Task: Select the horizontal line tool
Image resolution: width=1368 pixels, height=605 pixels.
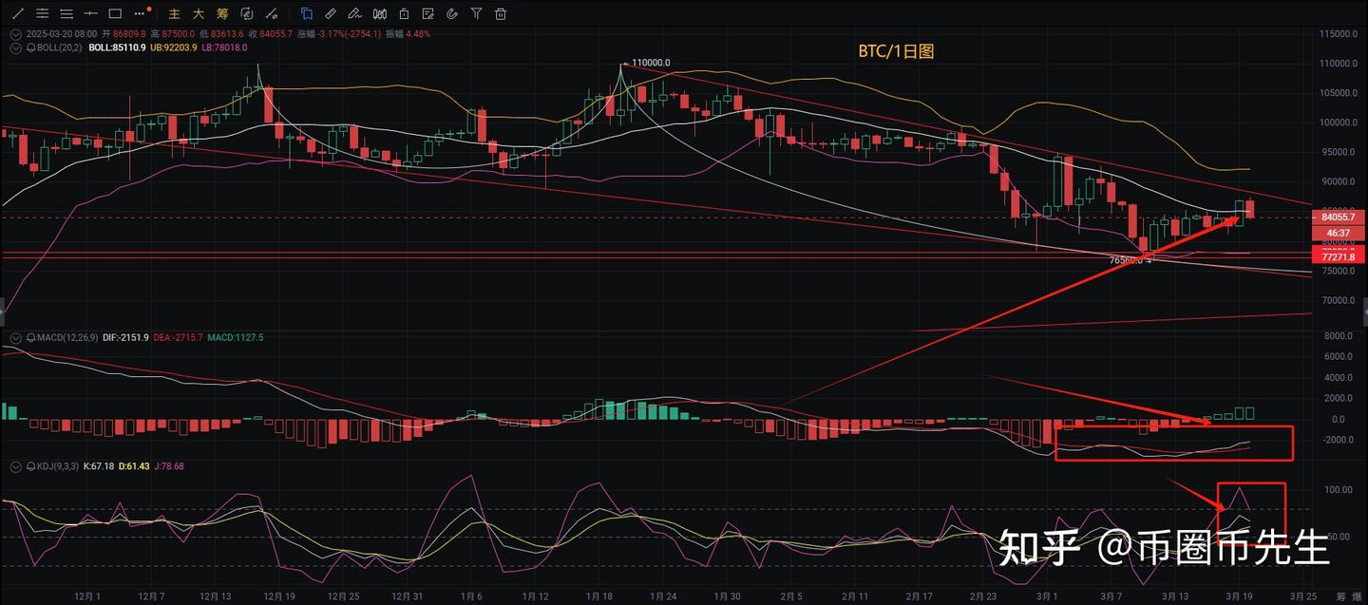Action: [91, 13]
